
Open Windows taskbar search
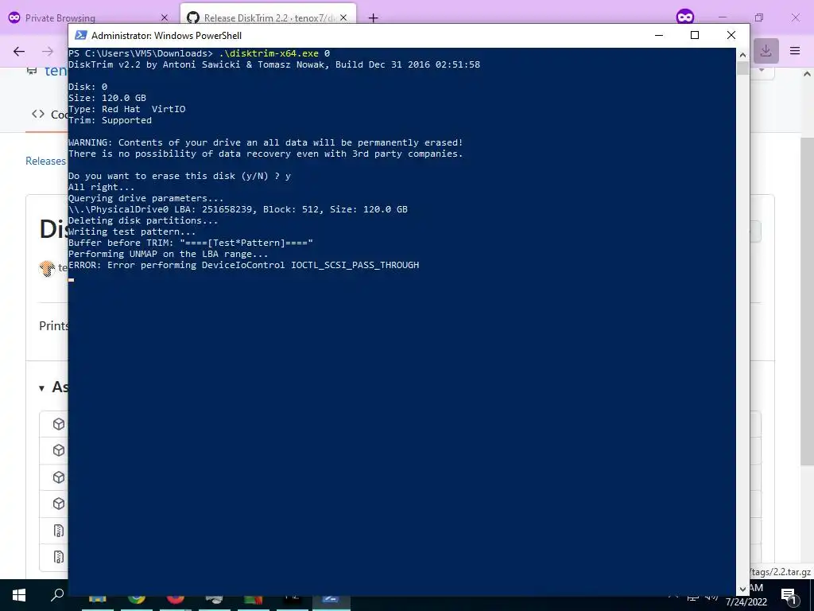click(x=57, y=595)
